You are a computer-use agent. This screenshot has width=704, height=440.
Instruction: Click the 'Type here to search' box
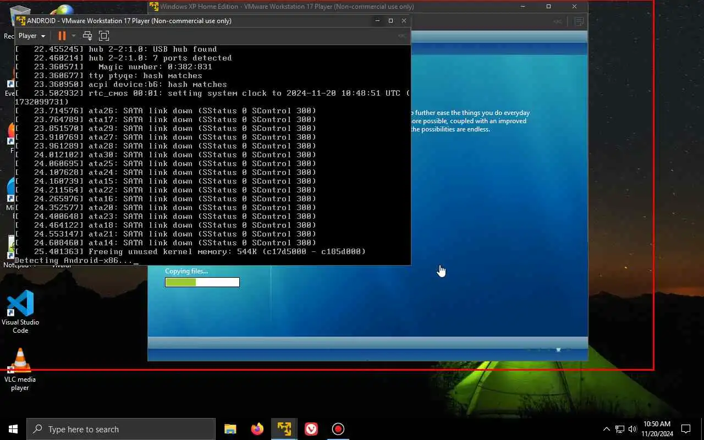pyautogui.click(x=121, y=429)
